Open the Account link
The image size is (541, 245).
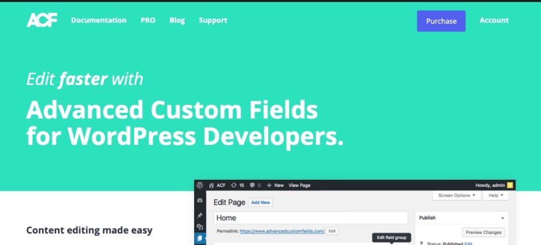tap(494, 20)
